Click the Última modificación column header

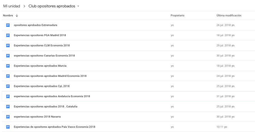coord(229,16)
